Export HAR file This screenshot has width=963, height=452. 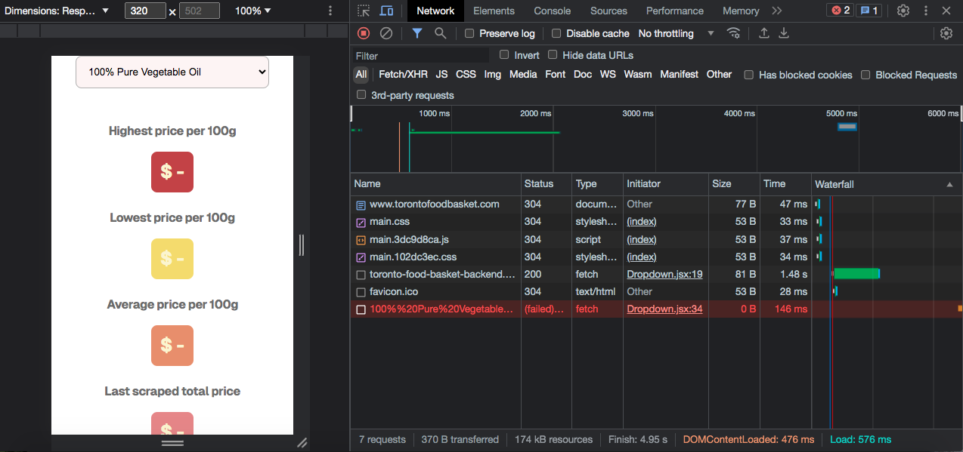coord(784,33)
